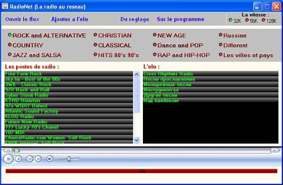Select 97x WOXY Oxford station
The width and height of the screenshot is (283, 185).
(x=68, y=106)
